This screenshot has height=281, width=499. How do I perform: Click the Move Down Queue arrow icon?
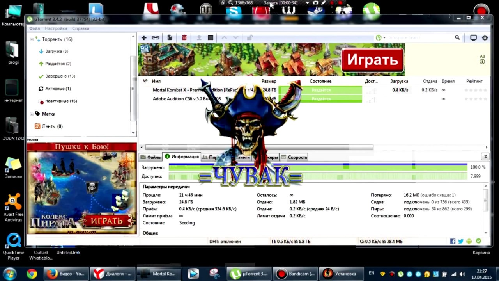pyautogui.click(x=235, y=37)
